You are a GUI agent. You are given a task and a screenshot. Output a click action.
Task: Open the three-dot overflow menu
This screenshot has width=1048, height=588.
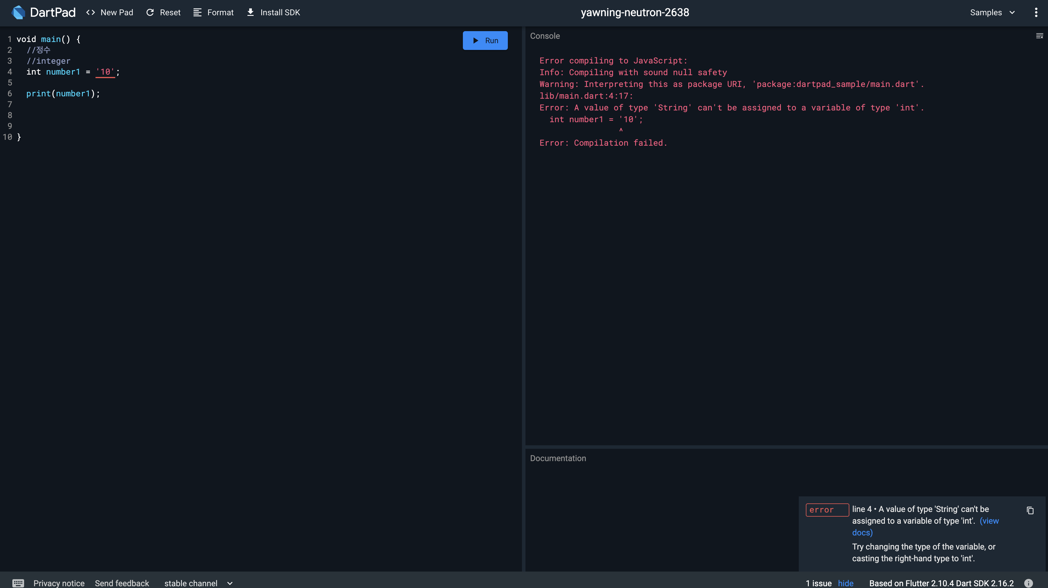pos(1036,12)
